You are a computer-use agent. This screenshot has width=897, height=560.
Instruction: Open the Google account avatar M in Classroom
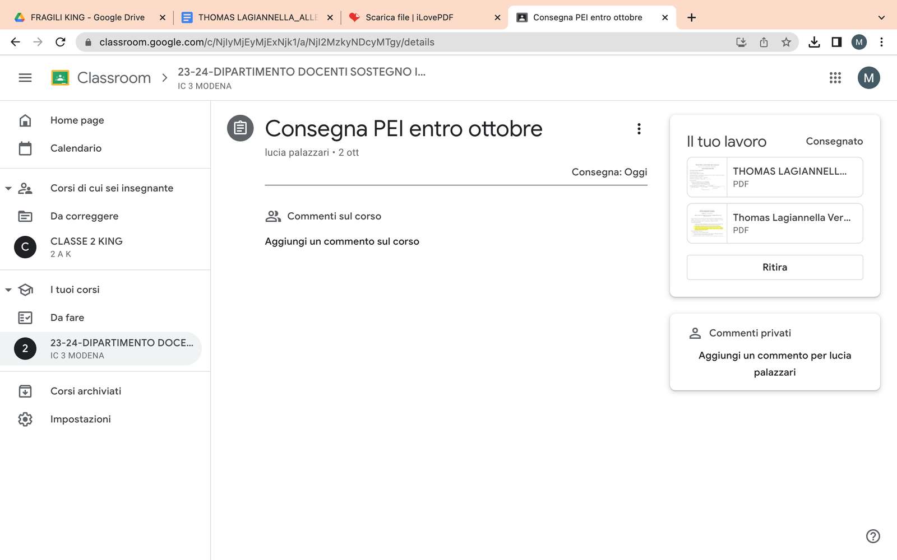click(868, 78)
